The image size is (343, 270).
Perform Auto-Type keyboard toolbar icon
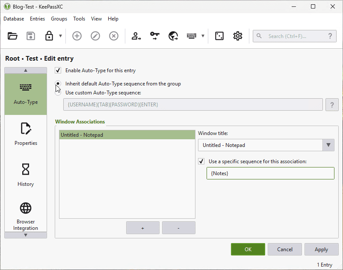coord(192,36)
